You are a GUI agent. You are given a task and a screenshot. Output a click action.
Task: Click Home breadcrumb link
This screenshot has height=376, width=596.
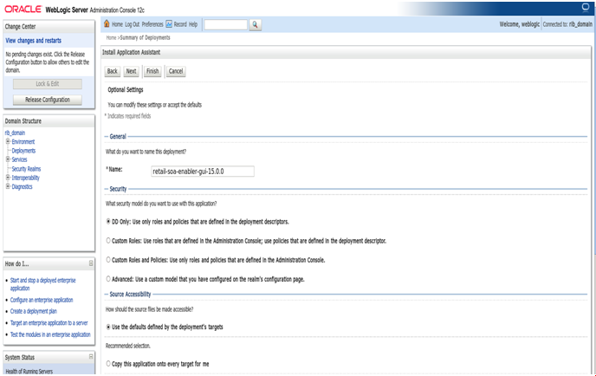[111, 37]
